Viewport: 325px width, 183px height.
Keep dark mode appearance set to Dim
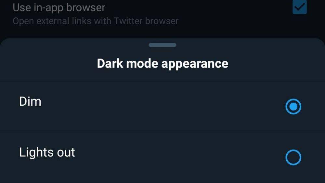coord(293,107)
